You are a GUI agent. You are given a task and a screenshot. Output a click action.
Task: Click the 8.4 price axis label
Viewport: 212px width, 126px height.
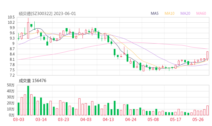(12, 54)
